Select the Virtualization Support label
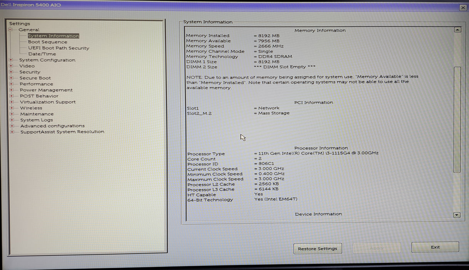Screen dimensions: 469x270 48,102
